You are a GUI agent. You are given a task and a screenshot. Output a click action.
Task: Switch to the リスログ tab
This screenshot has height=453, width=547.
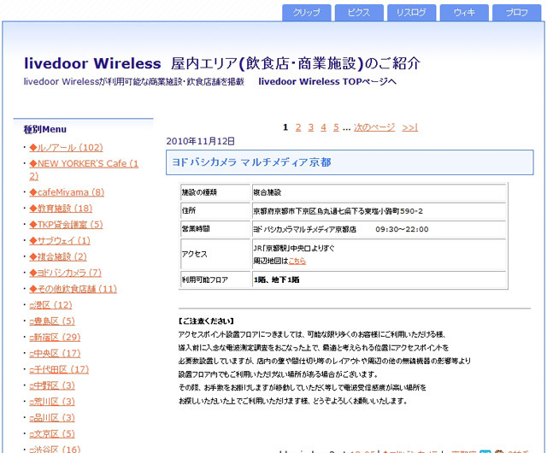[x=412, y=13]
